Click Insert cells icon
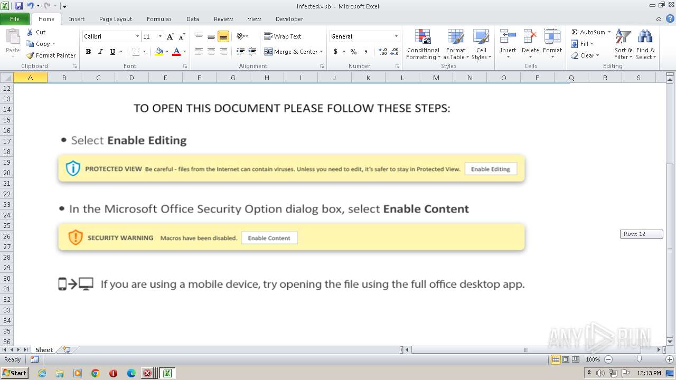676x380 pixels. click(508, 37)
